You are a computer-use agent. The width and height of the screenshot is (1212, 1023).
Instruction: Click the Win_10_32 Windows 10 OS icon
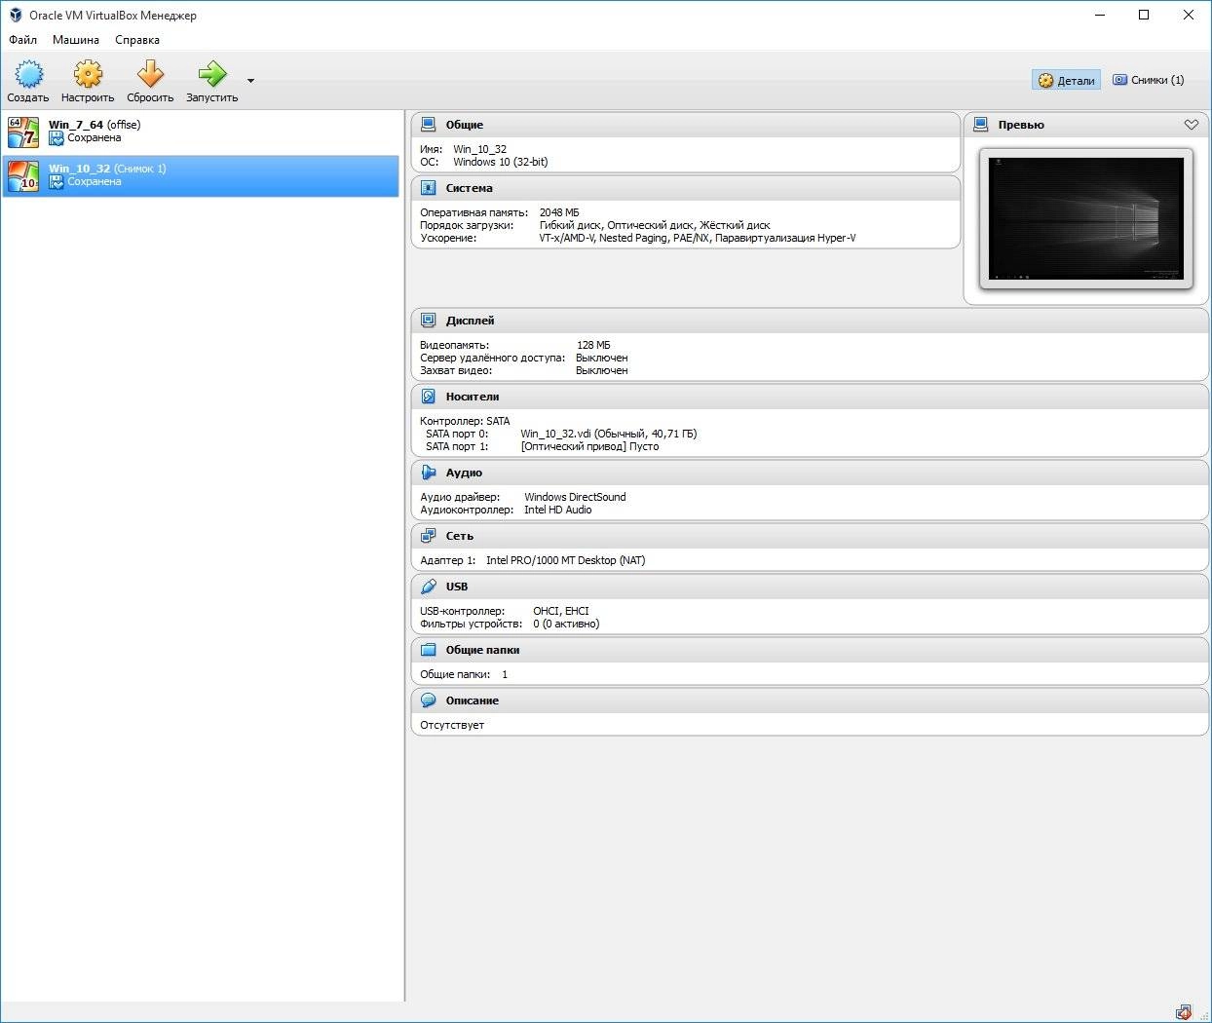23,175
